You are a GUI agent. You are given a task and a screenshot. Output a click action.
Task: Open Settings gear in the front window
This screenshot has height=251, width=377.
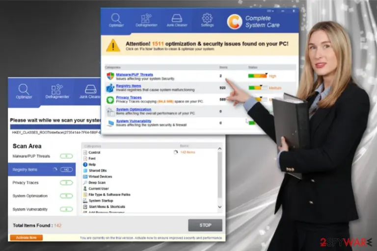207,21
